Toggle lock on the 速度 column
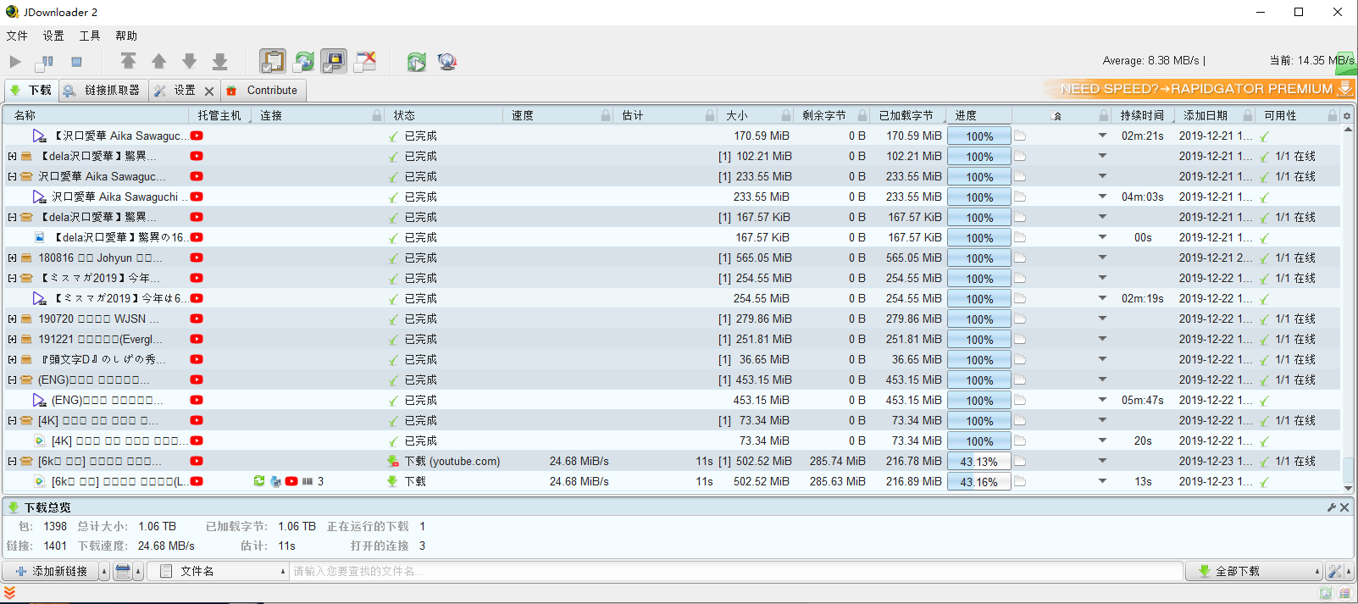 point(606,115)
